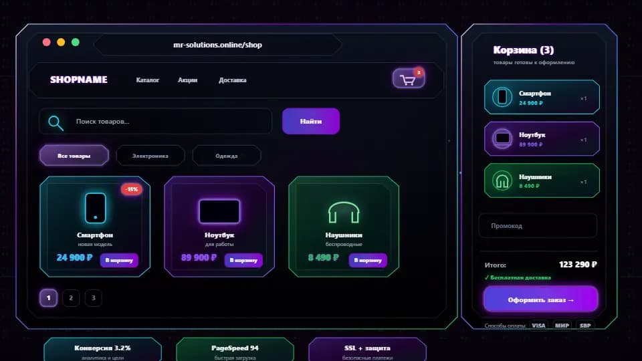Click the red notification badge on cart

[419, 72]
